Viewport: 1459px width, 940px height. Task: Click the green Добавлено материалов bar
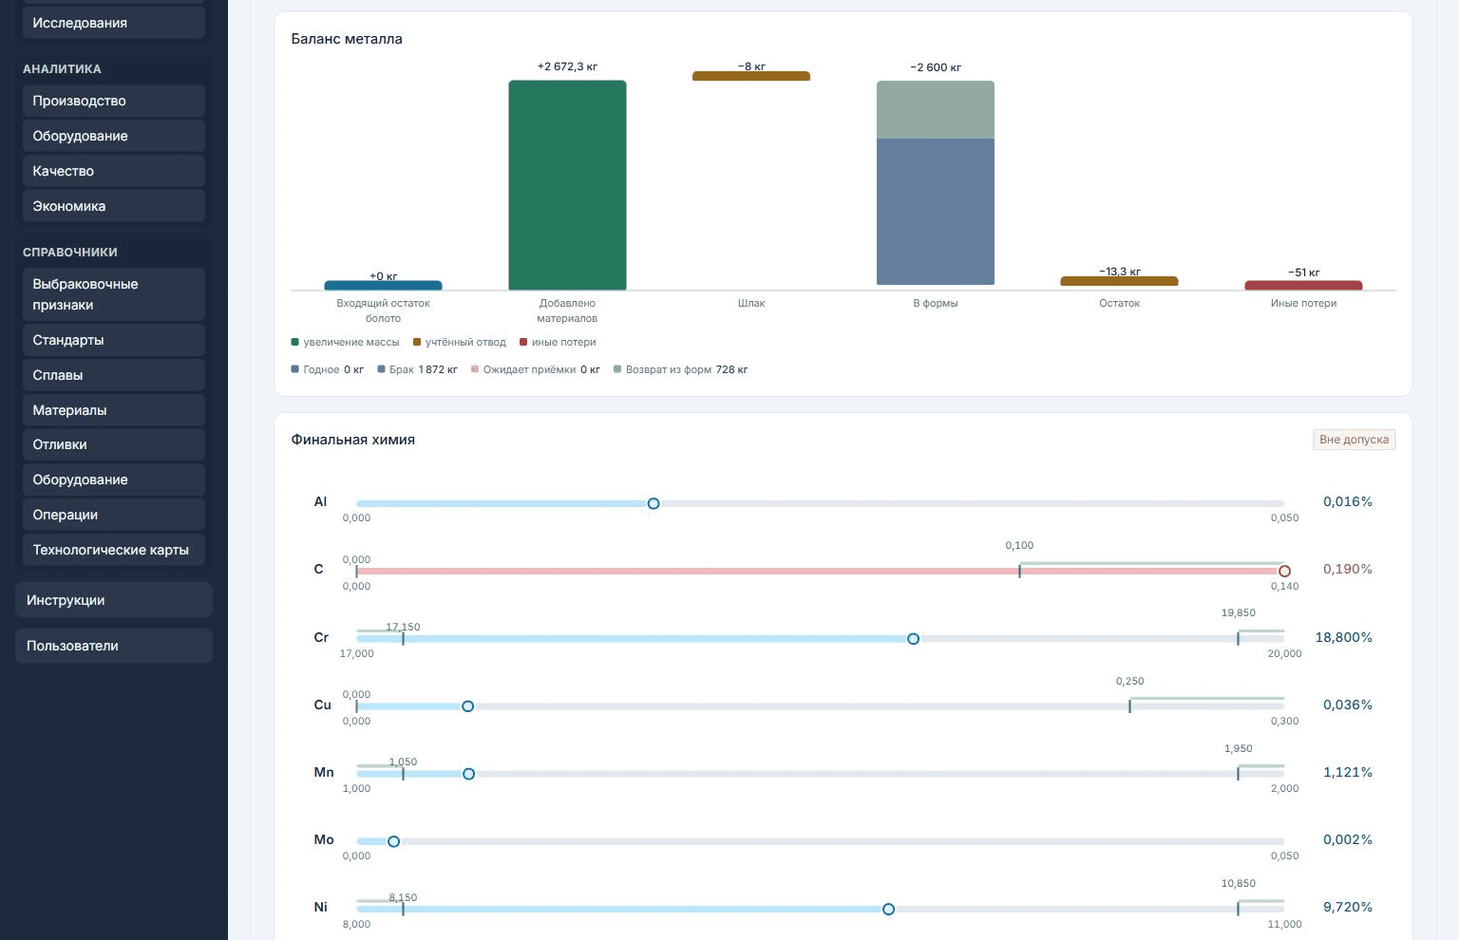click(567, 185)
